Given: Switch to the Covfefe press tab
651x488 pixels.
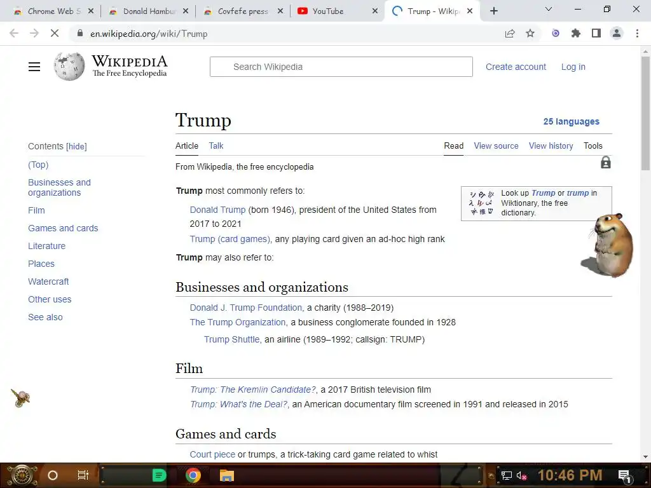Looking at the screenshot, I should [x=243, y=11].
